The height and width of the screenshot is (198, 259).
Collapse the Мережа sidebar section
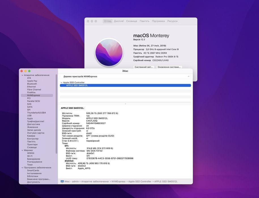pyautogui.click(x=22, y=150)
